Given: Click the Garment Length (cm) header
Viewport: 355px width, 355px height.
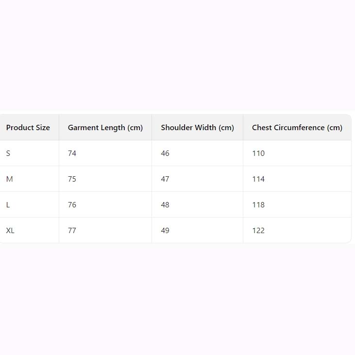Looking at the screenshot, I should pyautogui.click(x=105, y=128).
